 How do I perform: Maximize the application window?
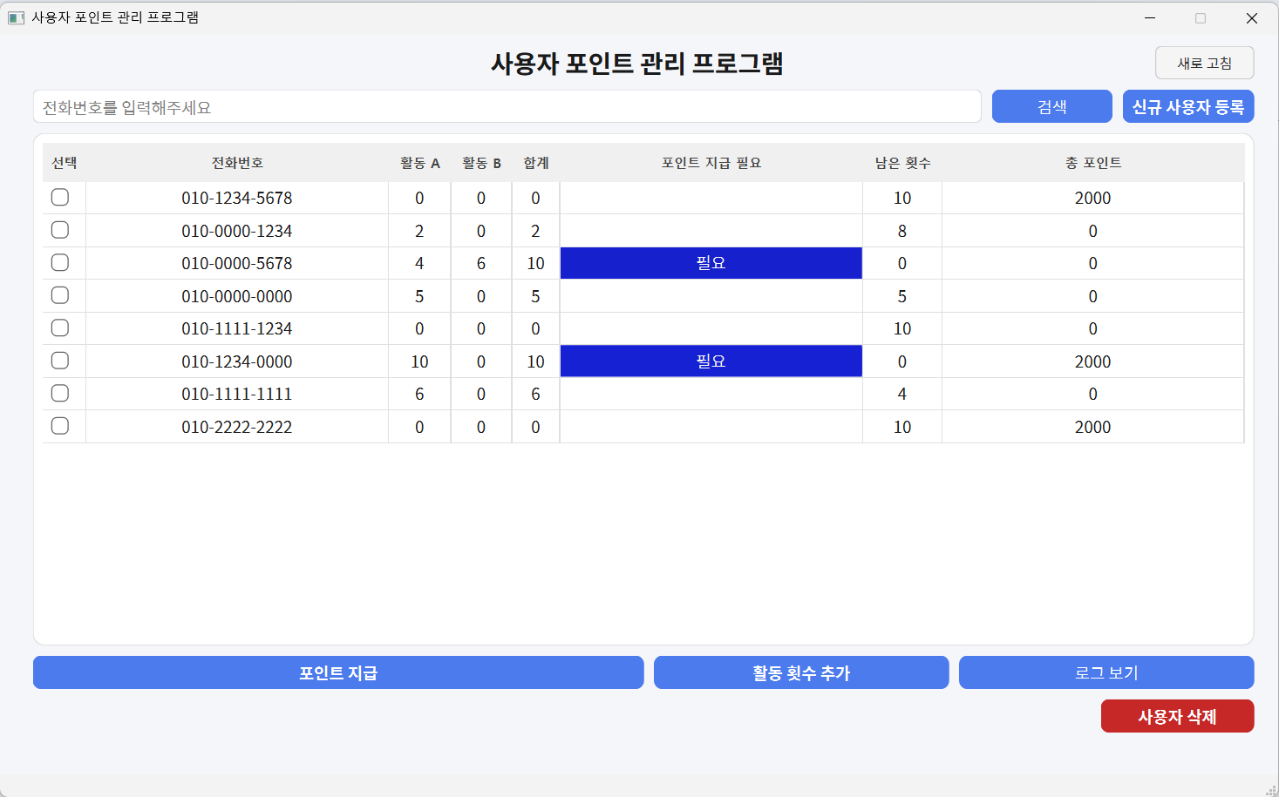click(1201, 18)
